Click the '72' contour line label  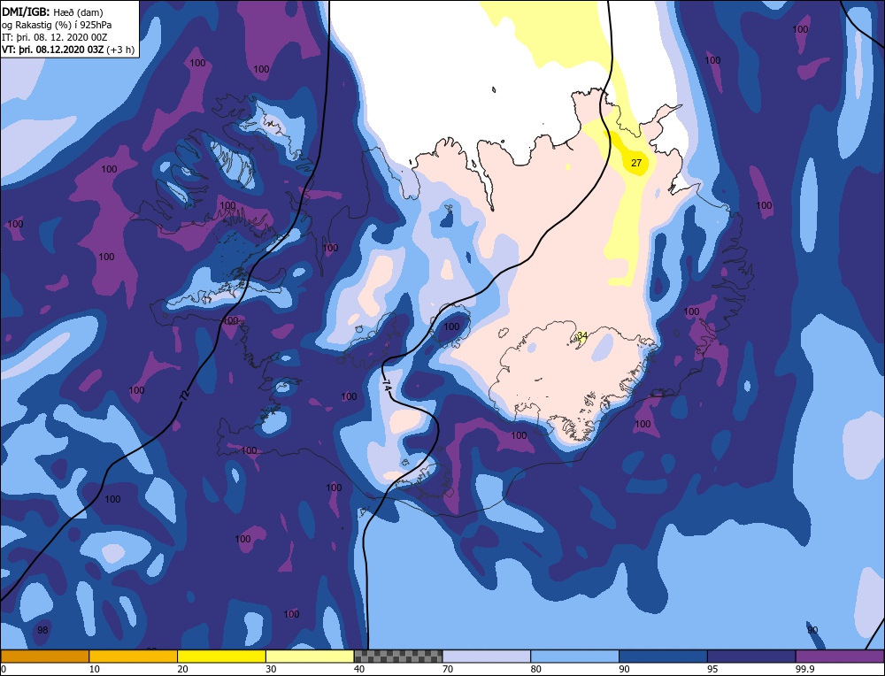(184, 396)
